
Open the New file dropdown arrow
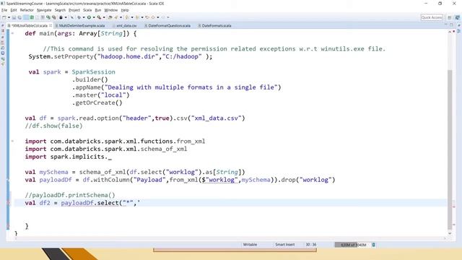9,17
